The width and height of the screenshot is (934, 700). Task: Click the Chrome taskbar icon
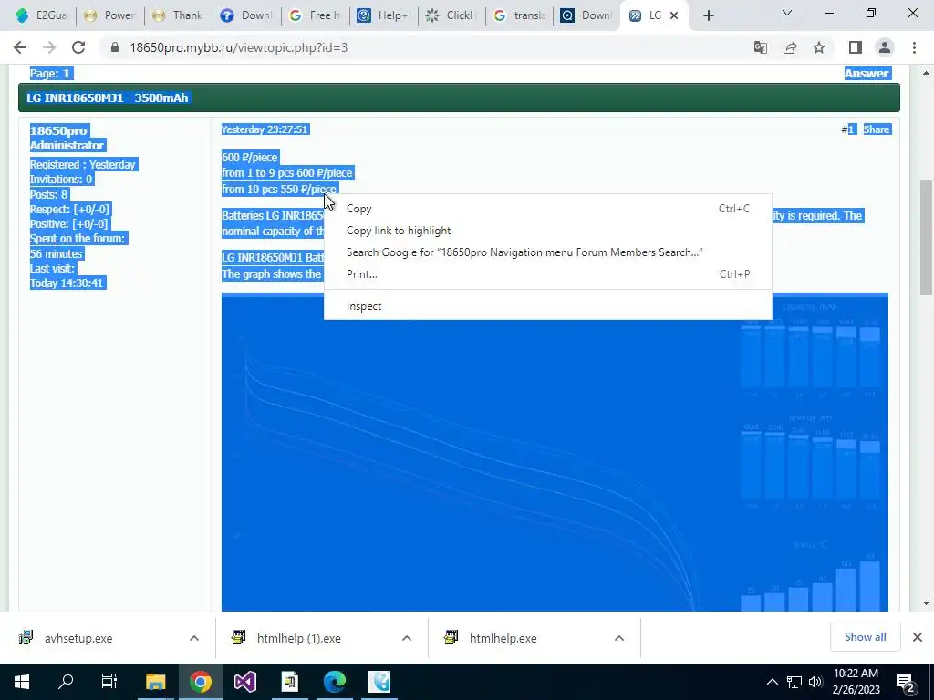pos(201,682)
